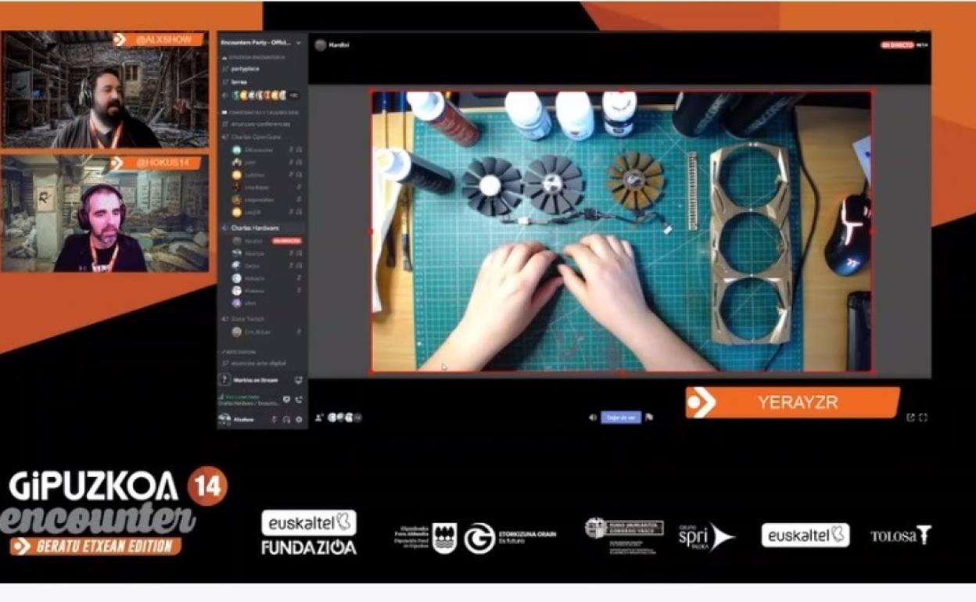Image resolution: width=976 pixels, height=602 pixels.
Task: Click the shared stream video of the cutting mat
Action: click(x=621, y=231)
